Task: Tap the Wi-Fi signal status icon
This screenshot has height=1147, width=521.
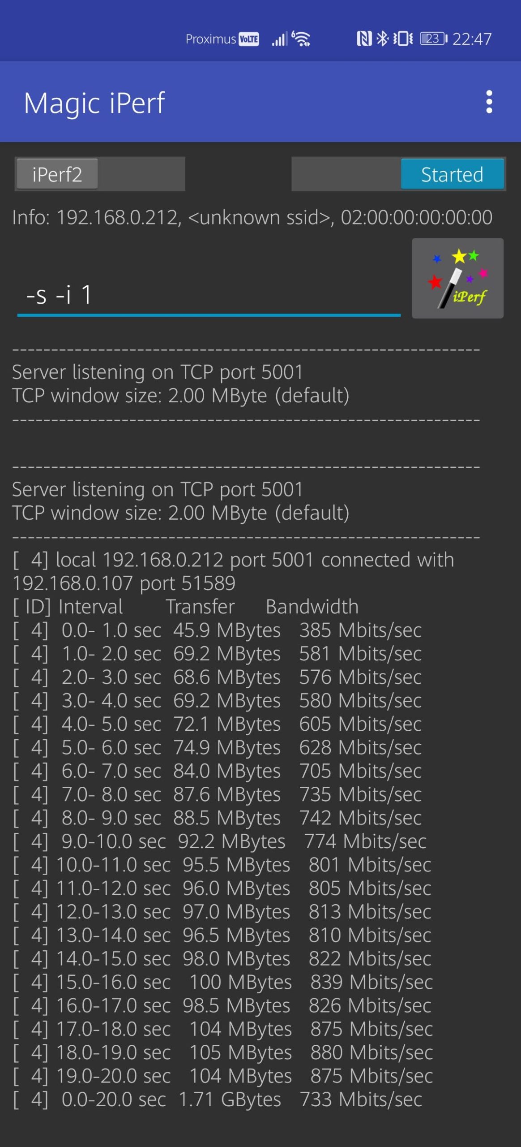Action: (x=301, y=39)
